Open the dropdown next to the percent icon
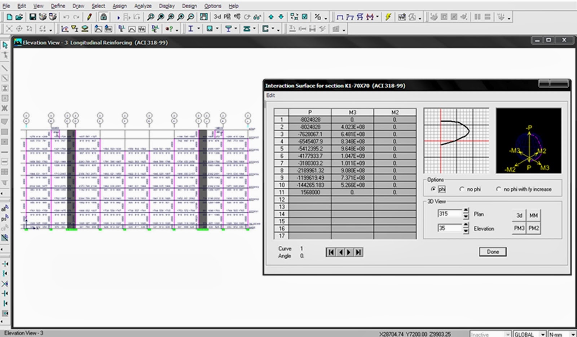This screenshot has height=337, width=577. (x=326, y=18)
